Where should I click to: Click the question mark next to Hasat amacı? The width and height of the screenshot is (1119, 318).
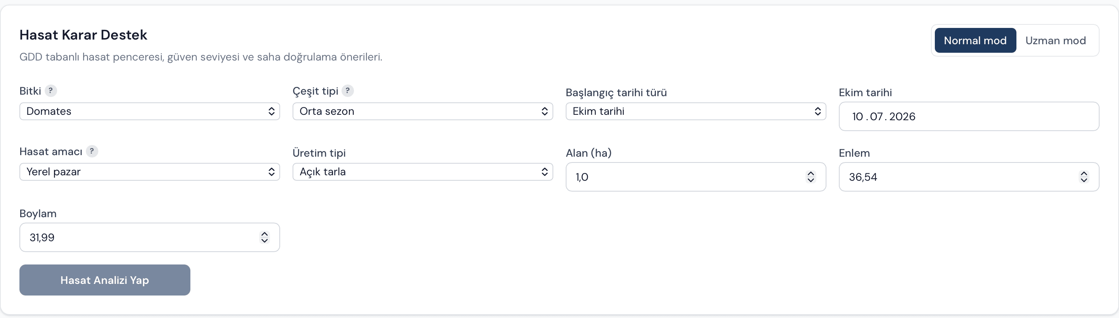tap(92, 151)
